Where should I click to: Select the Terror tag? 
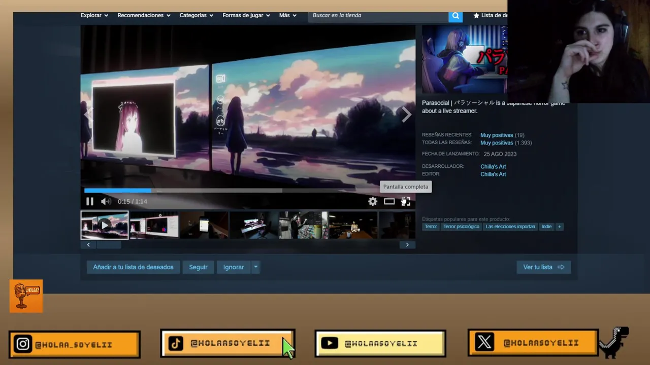click(431, 227)
